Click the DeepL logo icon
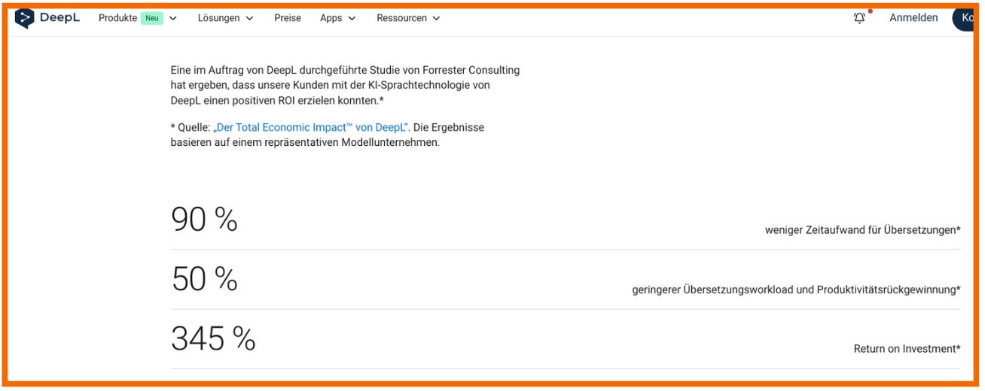This screenshot has height=391, width=985. point(25,18)
